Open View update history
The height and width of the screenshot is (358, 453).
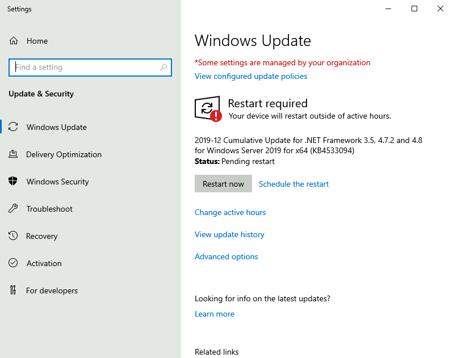click(x=229, y=234)
